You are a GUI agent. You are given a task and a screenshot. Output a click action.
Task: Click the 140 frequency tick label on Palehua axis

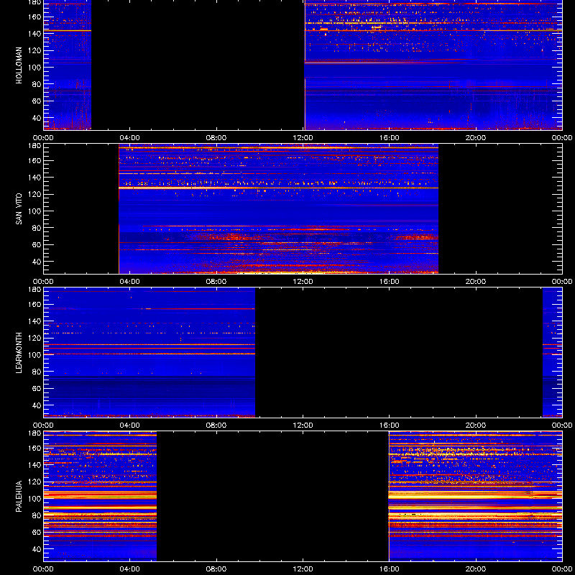coord(35,464)
